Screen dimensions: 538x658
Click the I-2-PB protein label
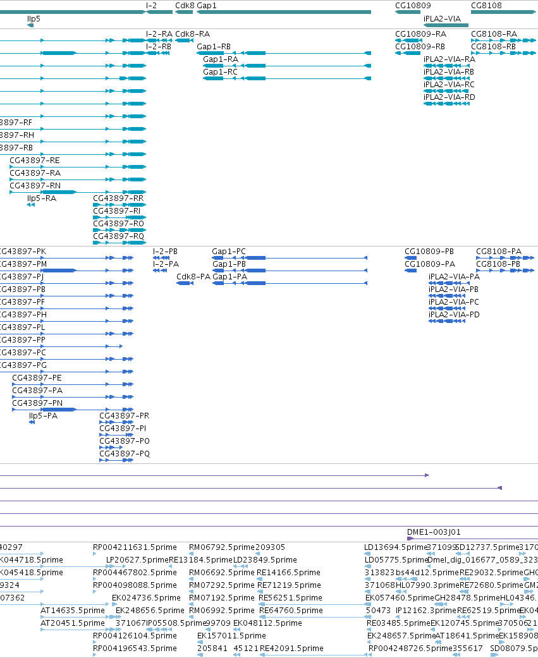click(166, 252)
